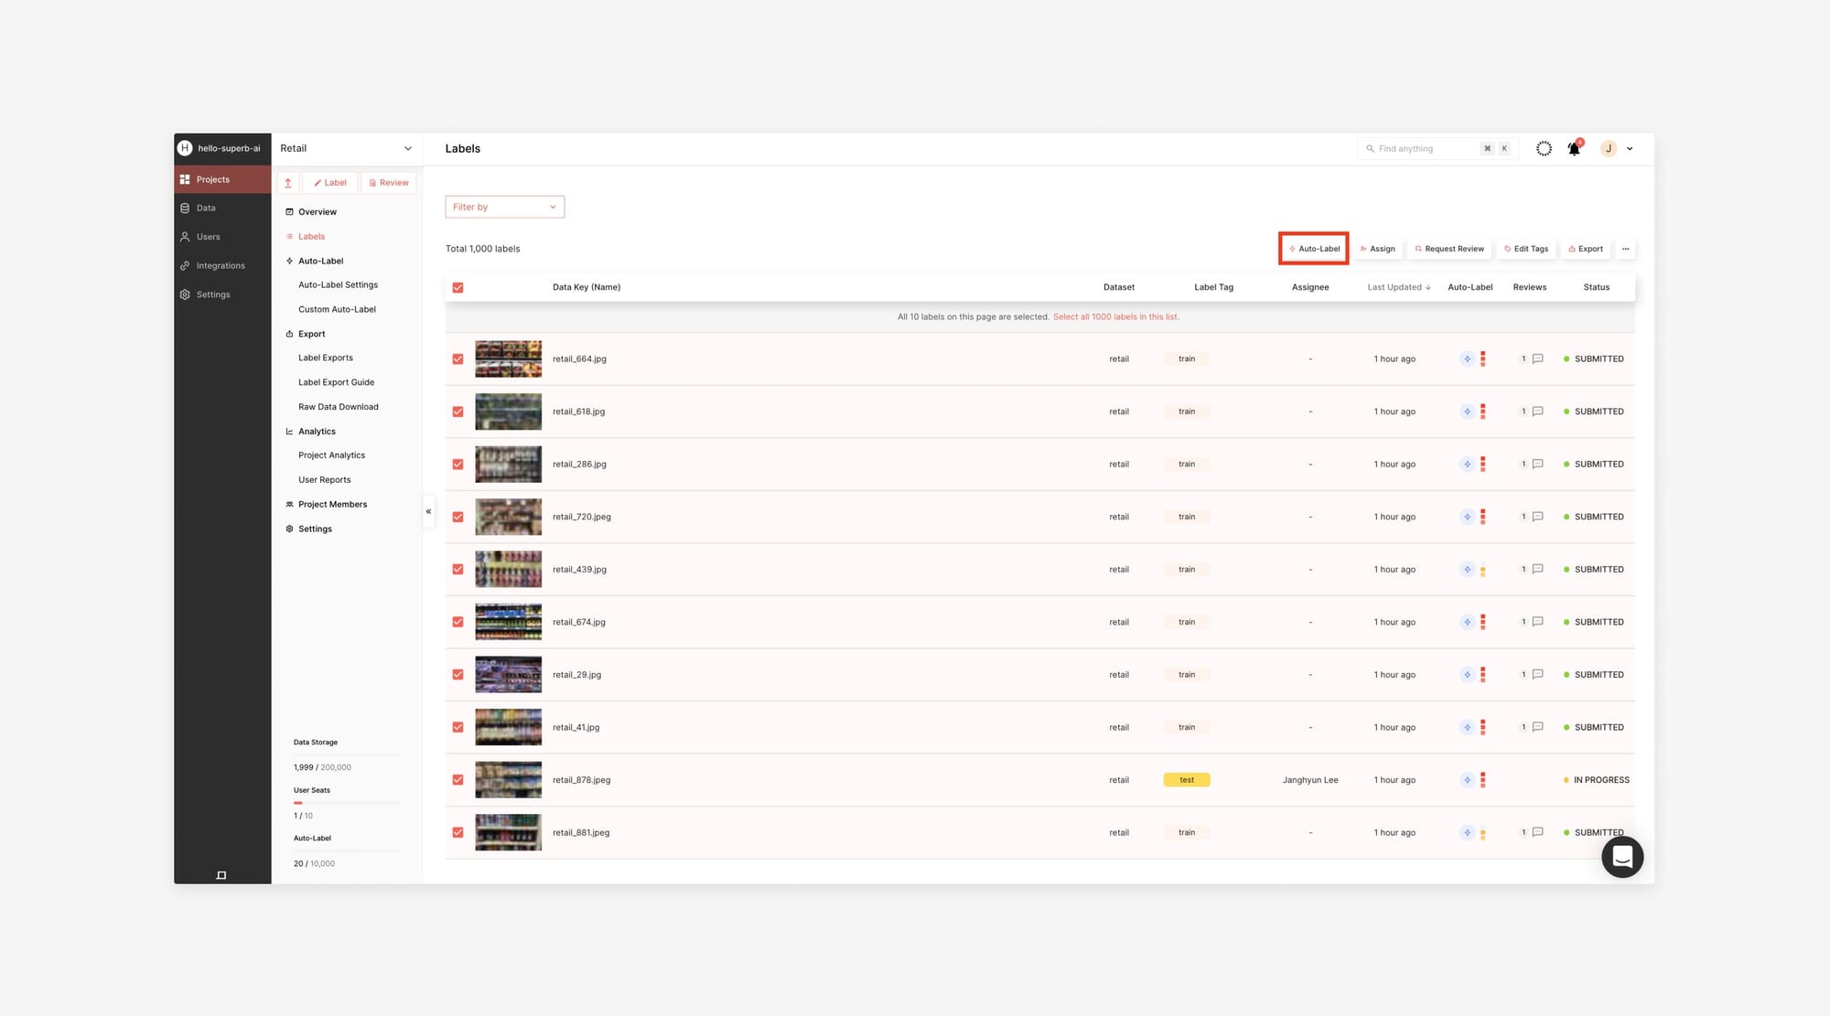Click the Auto-Label button
1830x1016 pixels.
(x=1314, y=249)
